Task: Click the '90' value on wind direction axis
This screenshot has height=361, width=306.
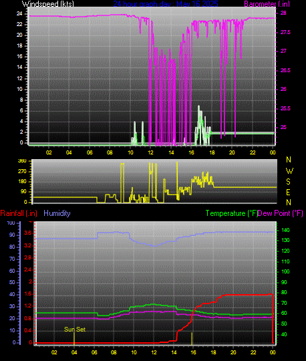Action: tap(24, 192)
